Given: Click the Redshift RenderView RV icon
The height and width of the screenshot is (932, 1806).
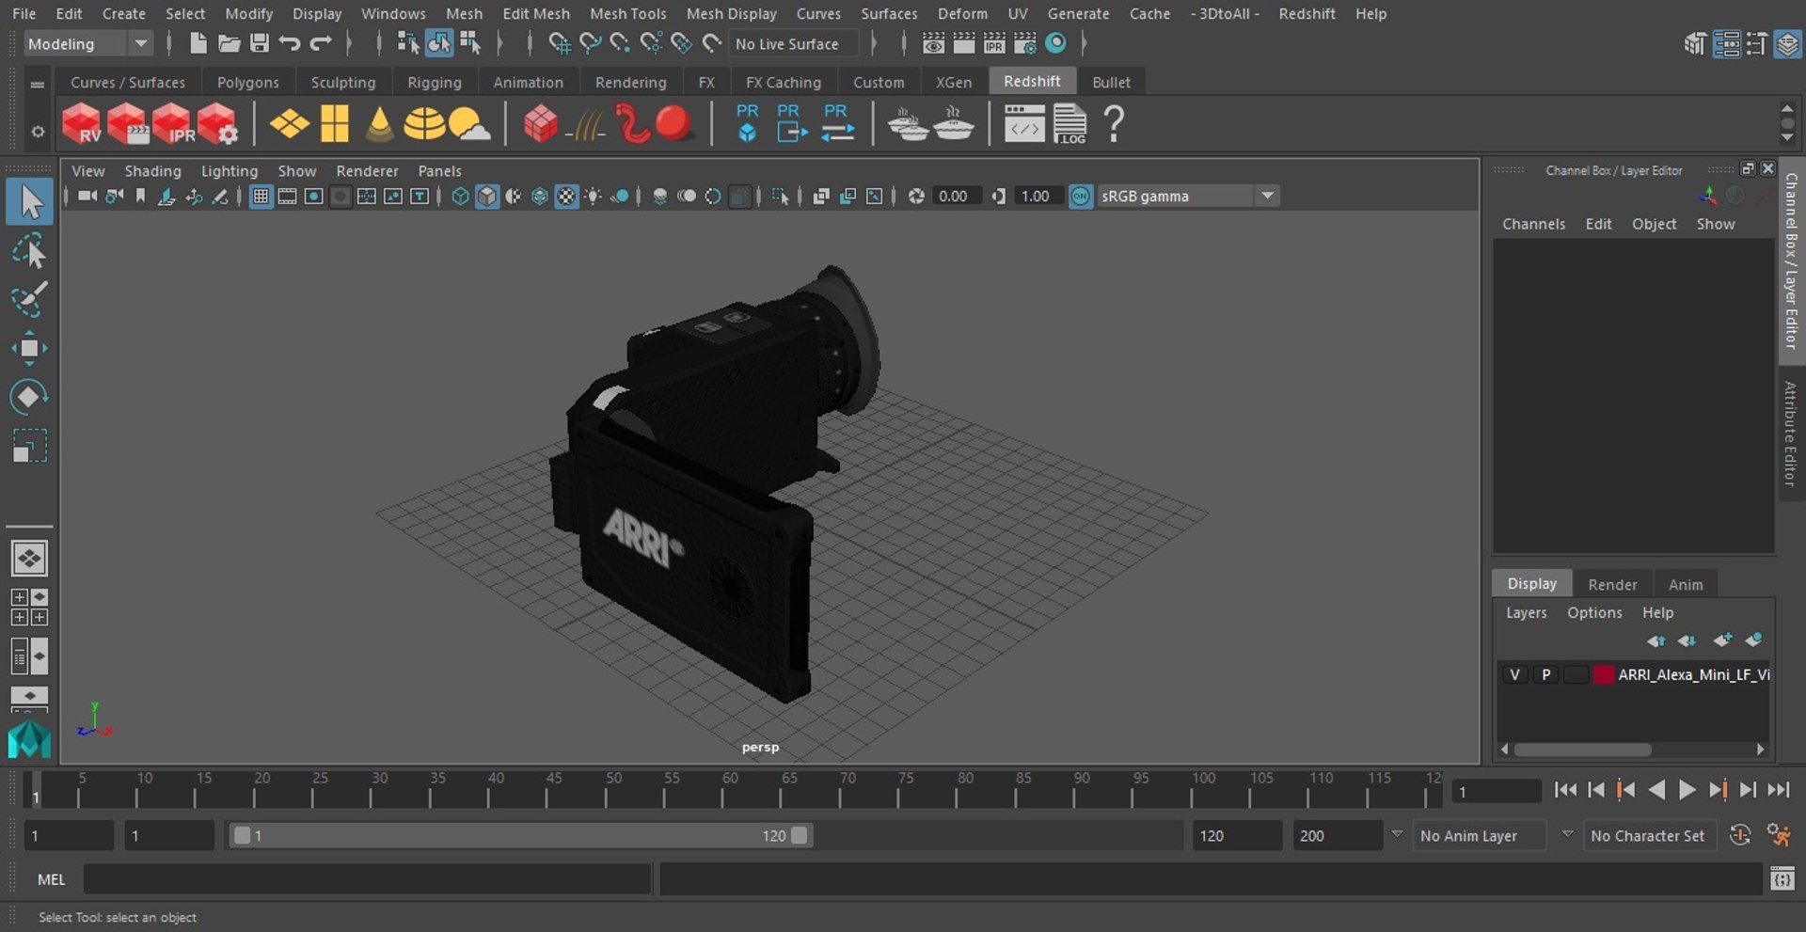Looking at the screenshot, I should [x=82, y=123].
